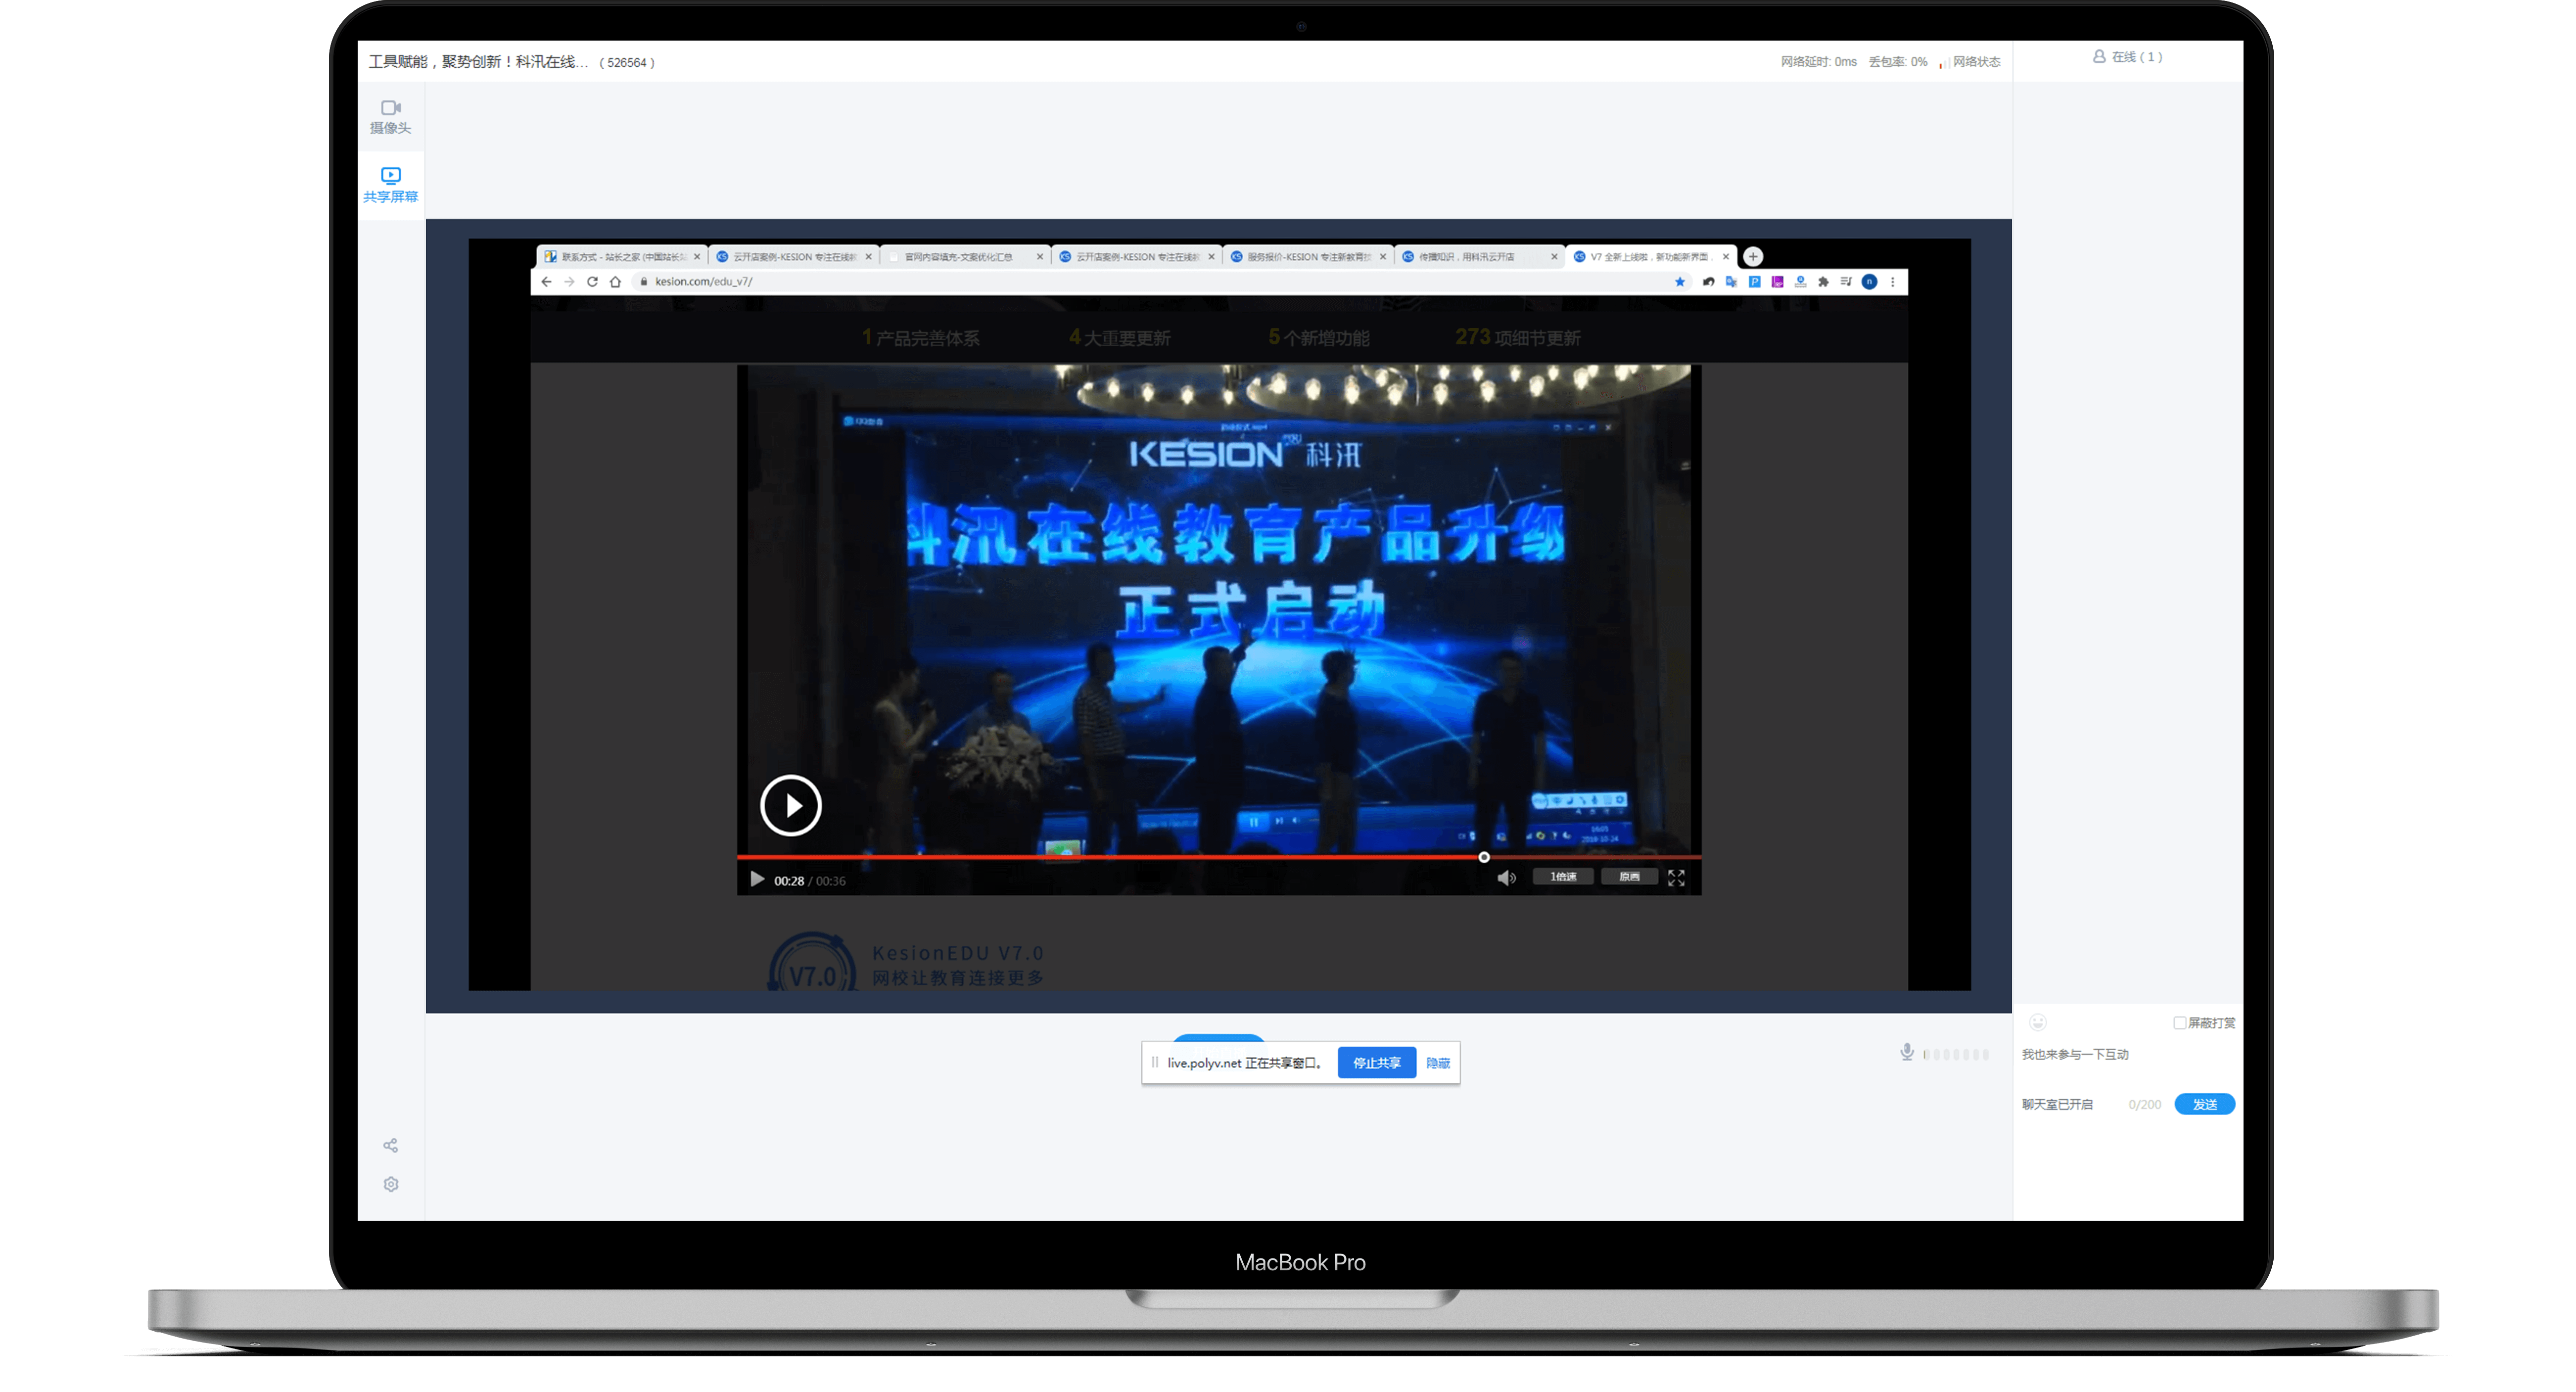The width and height of the screenshot is (2576, 1392).
Task: Close the 联系方式 - 站长之家 tab
Action: (697, 257)
